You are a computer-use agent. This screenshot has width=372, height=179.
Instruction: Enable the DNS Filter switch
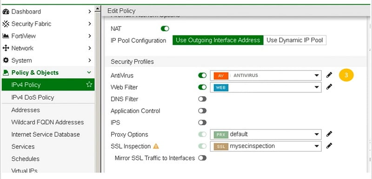tap(202, 99)
